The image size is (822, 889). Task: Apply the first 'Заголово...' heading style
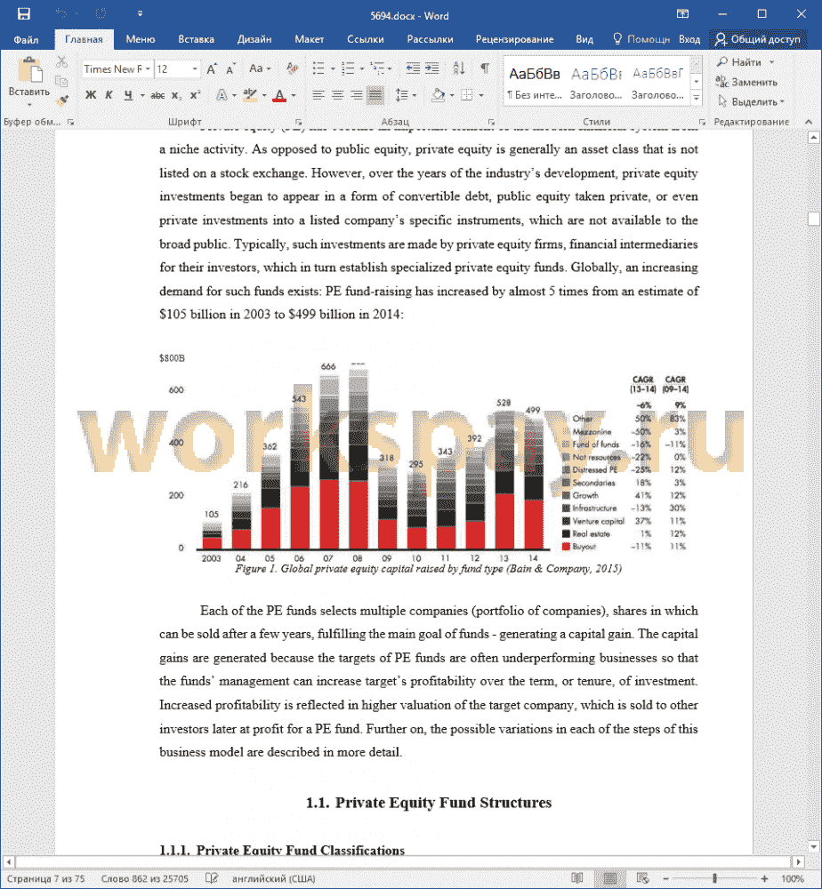coord(596,82)
